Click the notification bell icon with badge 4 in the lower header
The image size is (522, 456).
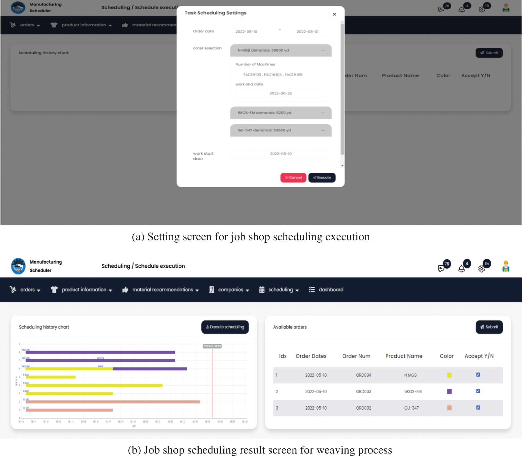(462, 268)
